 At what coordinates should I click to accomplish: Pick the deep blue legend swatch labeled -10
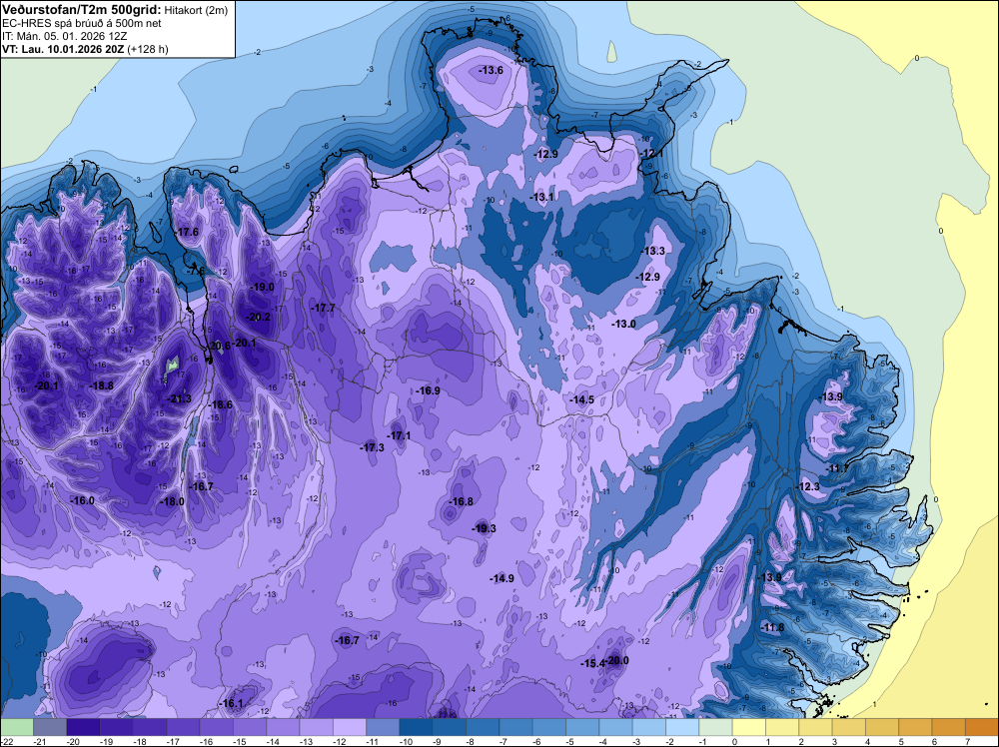(416, 727)
